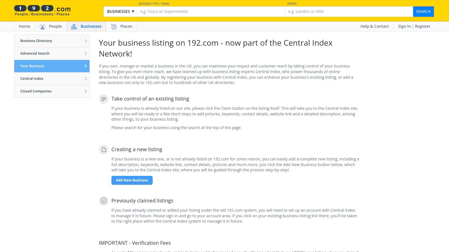
Task: Switch to the Home tab
Action: pos(24,26)
